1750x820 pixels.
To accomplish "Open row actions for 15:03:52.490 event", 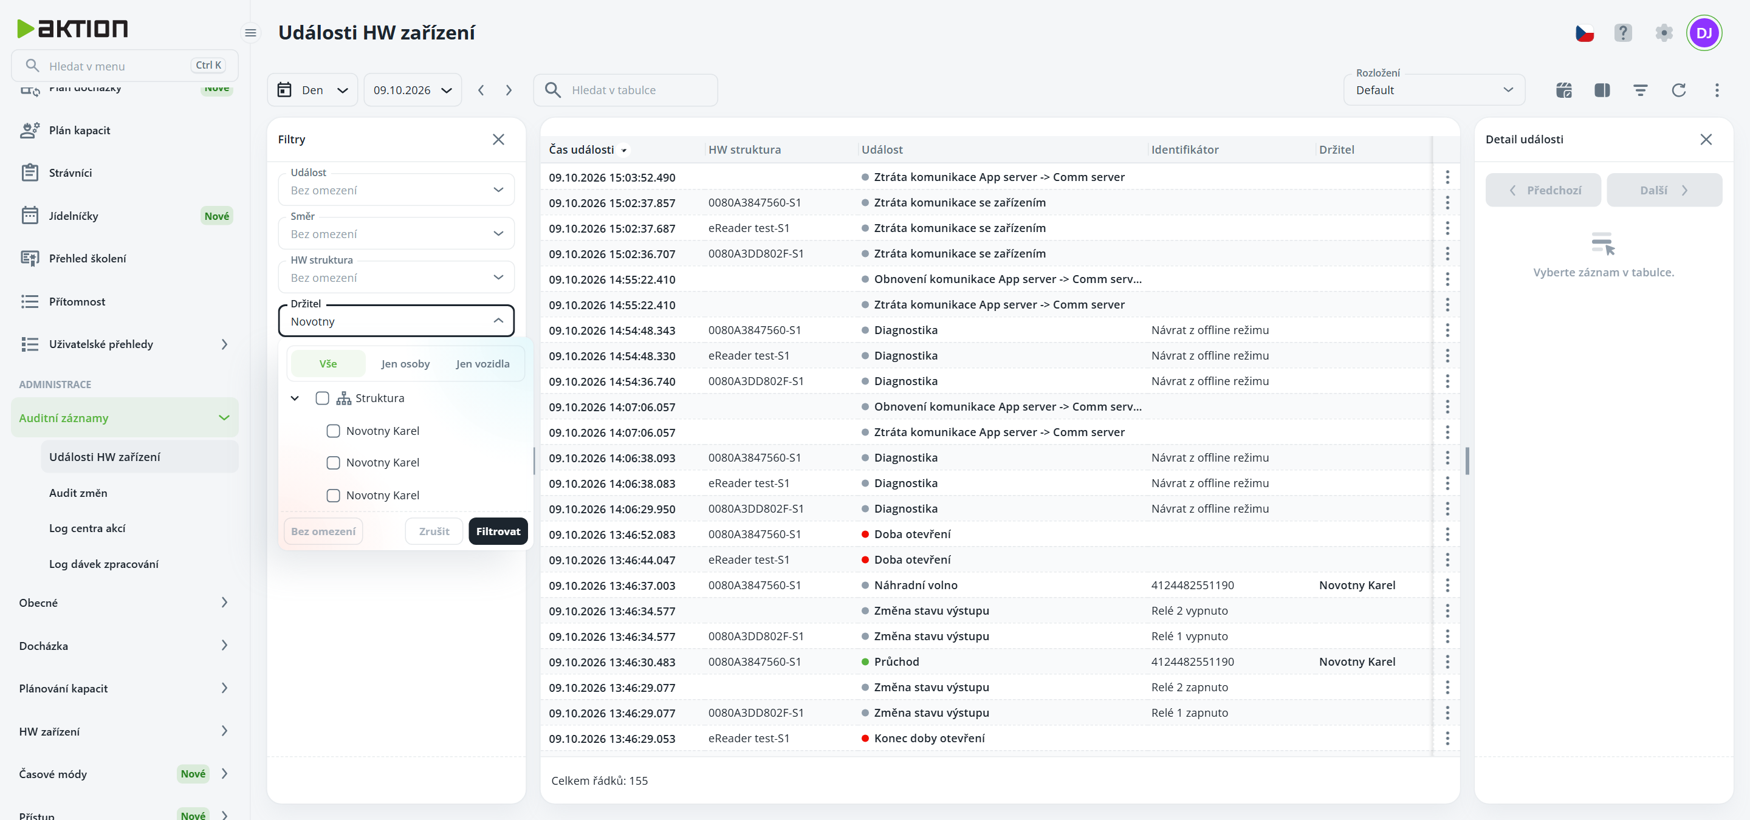I will tap(1447, 177).
